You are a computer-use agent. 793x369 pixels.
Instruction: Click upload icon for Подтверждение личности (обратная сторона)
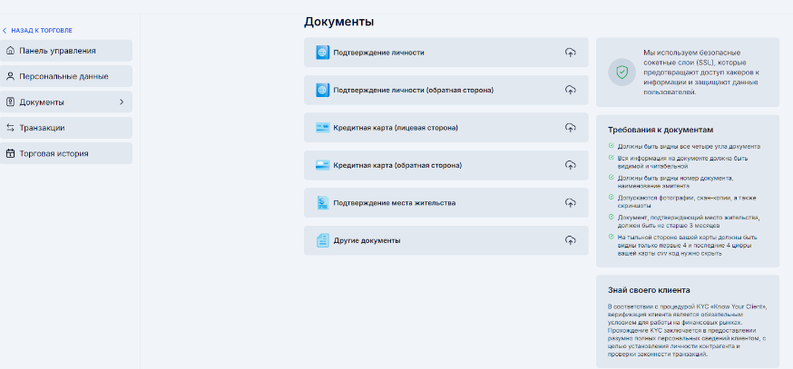click(x=571, y=90)
